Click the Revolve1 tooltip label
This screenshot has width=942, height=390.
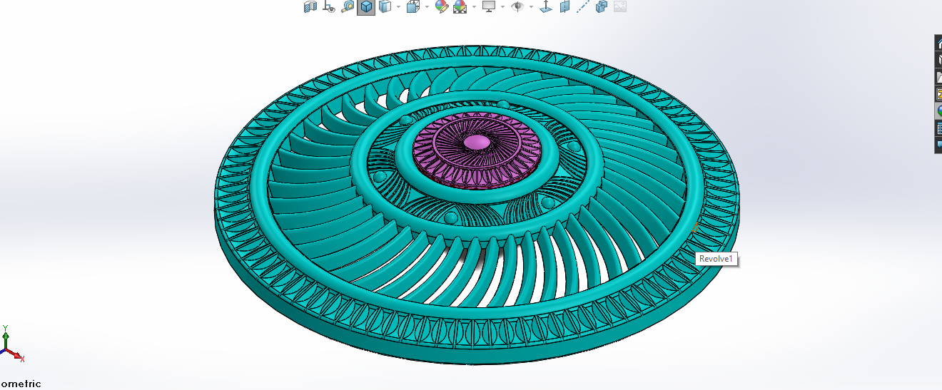coord(716,259)
